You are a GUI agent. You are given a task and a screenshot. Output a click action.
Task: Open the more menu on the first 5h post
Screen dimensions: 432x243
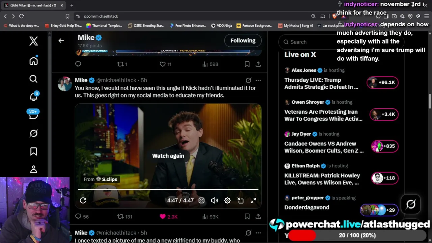pyautogui.click(x=258, y=80)
